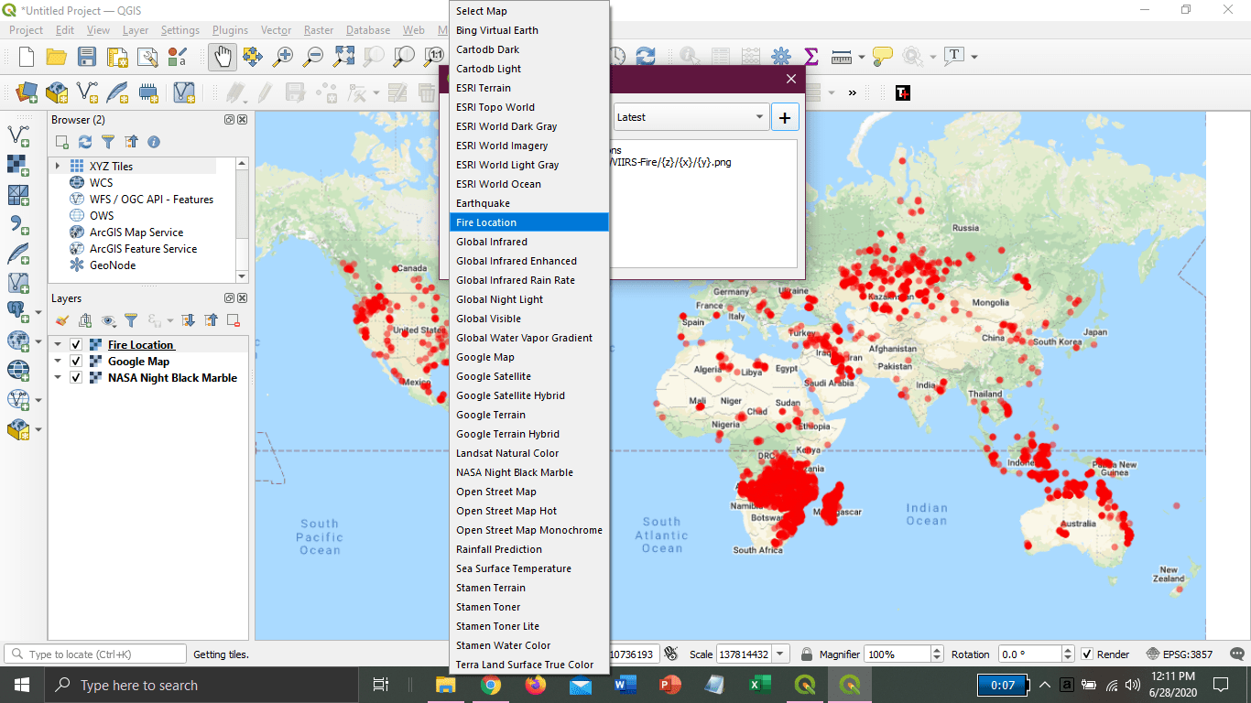Create a new project
This screenshot has height=703, width=1251.
(x=27, y=57)
